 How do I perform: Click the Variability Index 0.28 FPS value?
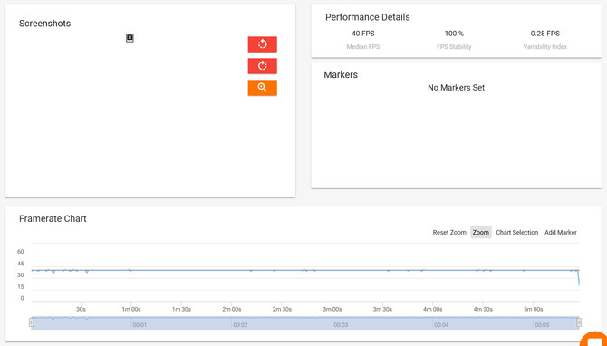[545, 34]
